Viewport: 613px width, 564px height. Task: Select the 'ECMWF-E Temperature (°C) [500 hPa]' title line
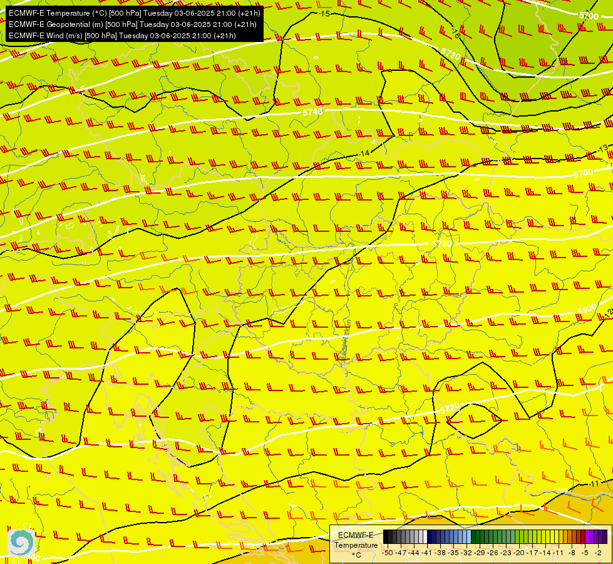[x=134, y=13]
